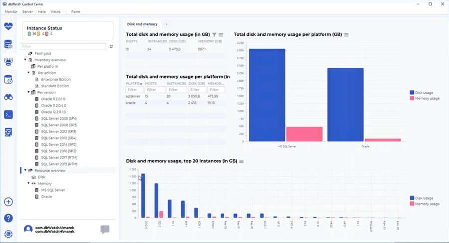The width and height of the screenshot is (449, 243).
Task: Click the MS SQL Server memory usage bar
Action: pos(304,134)
